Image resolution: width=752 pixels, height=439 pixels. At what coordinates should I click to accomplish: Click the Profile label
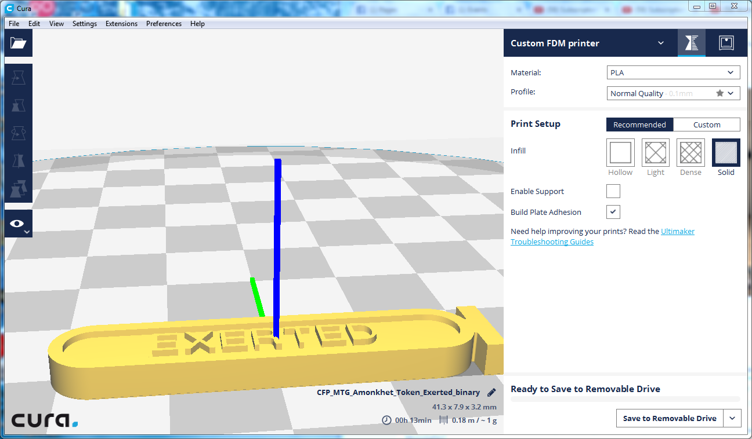pyautogui.click(x=523, y=92)
